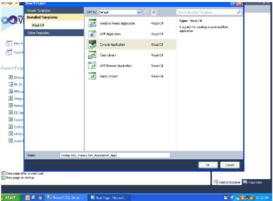Viewport: 273px width, 201px height.
Task: Switch templates to medium icons list view
Action: tap(154, 12)
